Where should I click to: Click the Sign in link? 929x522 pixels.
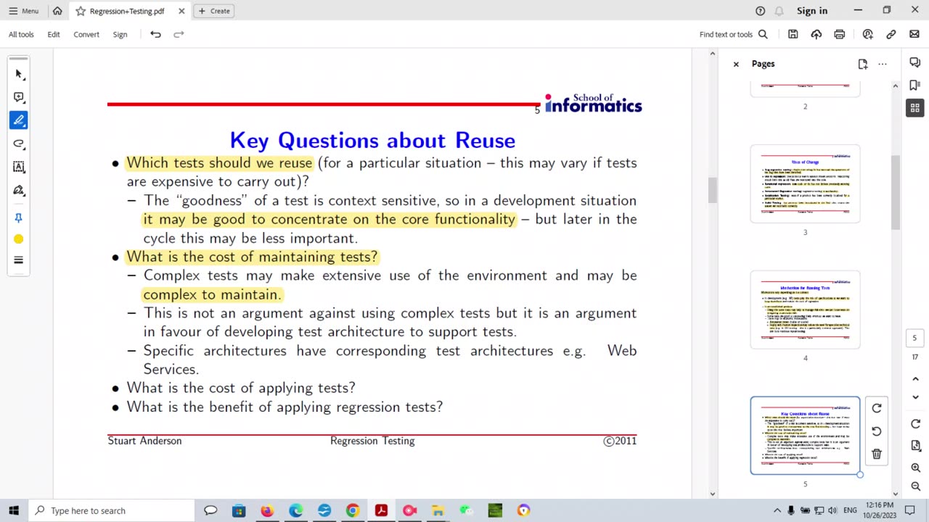812,11
